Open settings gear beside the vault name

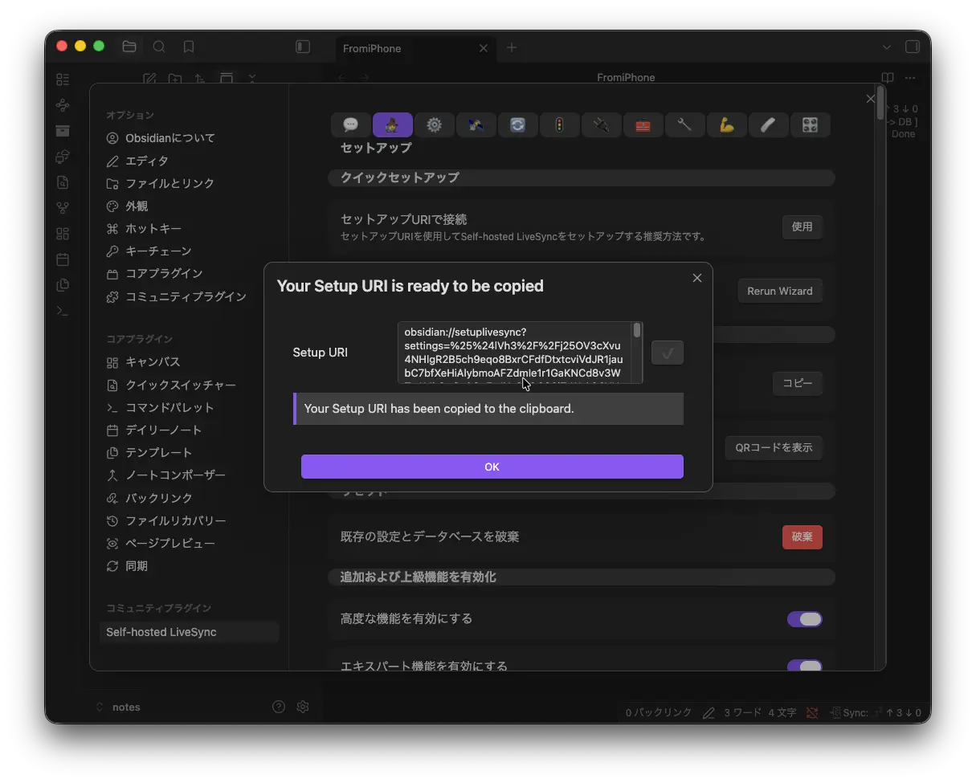point(303,707)
